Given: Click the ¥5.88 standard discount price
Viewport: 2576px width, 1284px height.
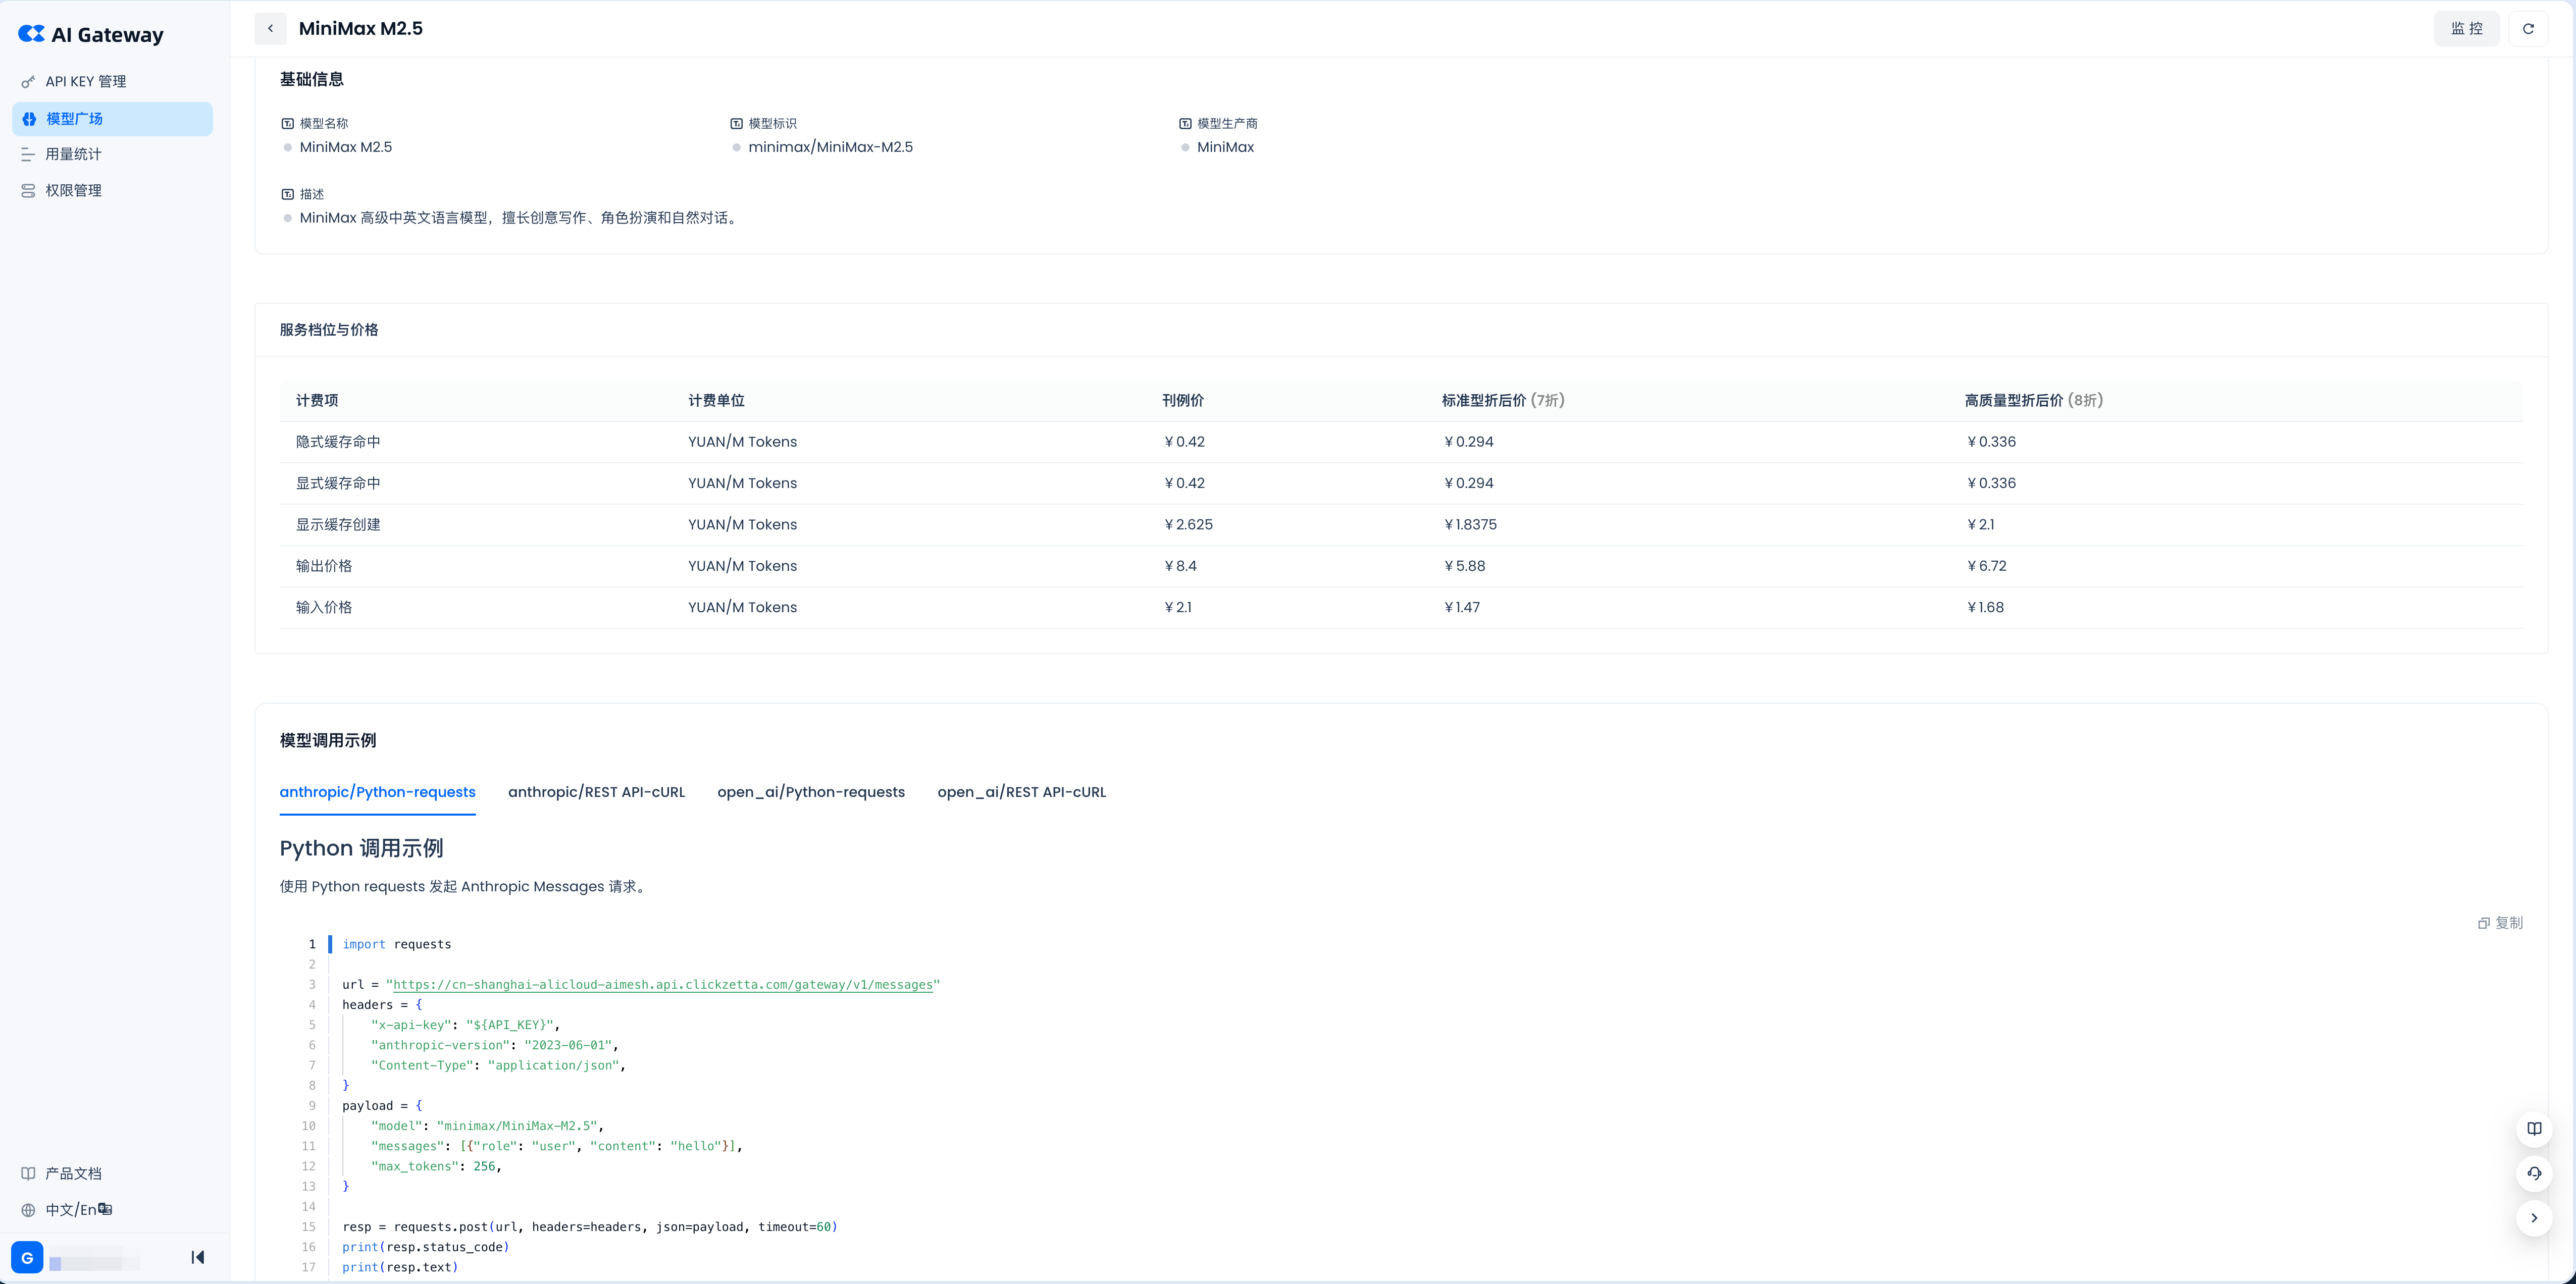Looking at the screenshot, I should (x=1464, y=566).
